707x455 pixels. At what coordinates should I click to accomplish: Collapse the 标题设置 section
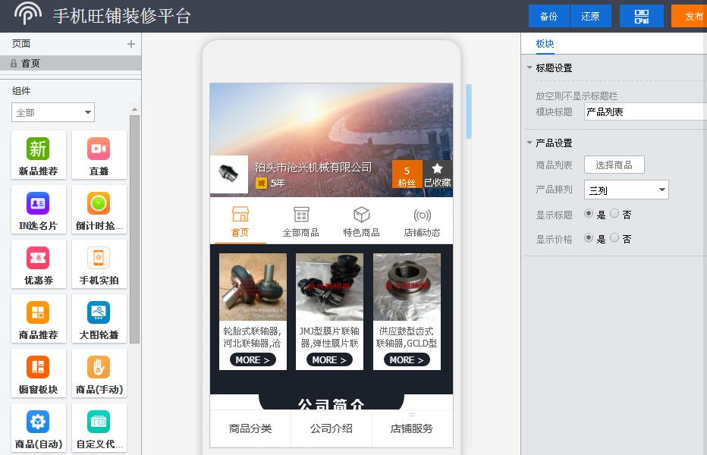click(529, 67)
